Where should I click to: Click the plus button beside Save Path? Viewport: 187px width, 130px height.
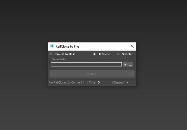coord(125,64)
